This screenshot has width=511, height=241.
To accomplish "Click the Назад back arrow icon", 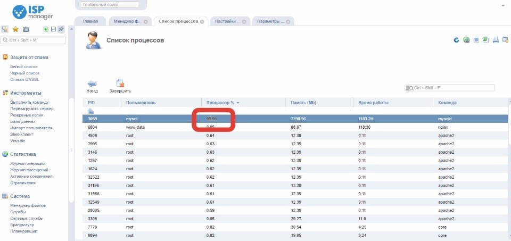I will [x=92, y=83].
